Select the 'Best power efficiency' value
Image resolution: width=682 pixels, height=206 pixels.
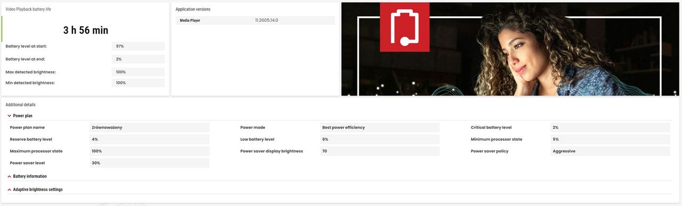(379, 127)
